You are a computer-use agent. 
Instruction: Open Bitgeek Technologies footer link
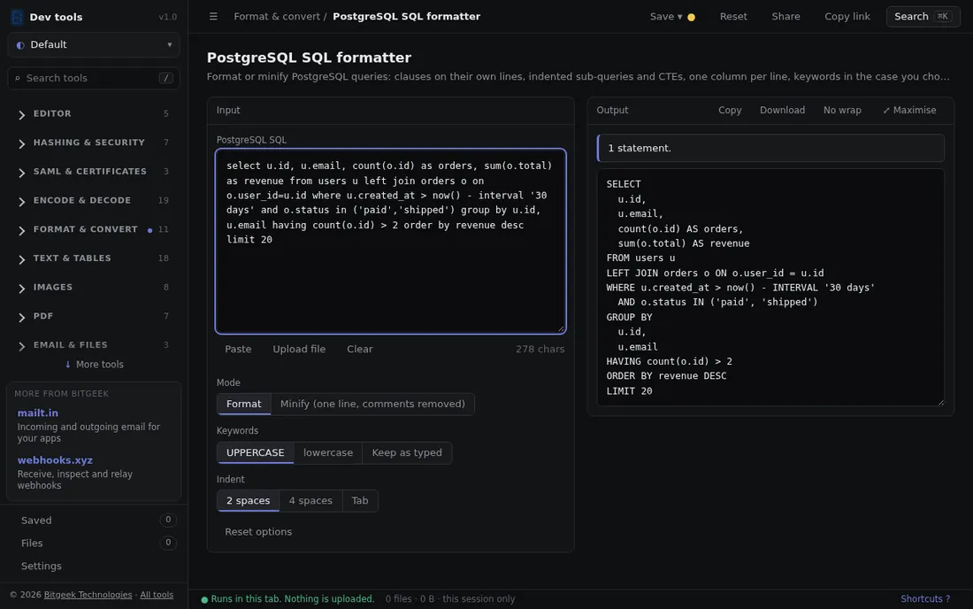point(88,595)
